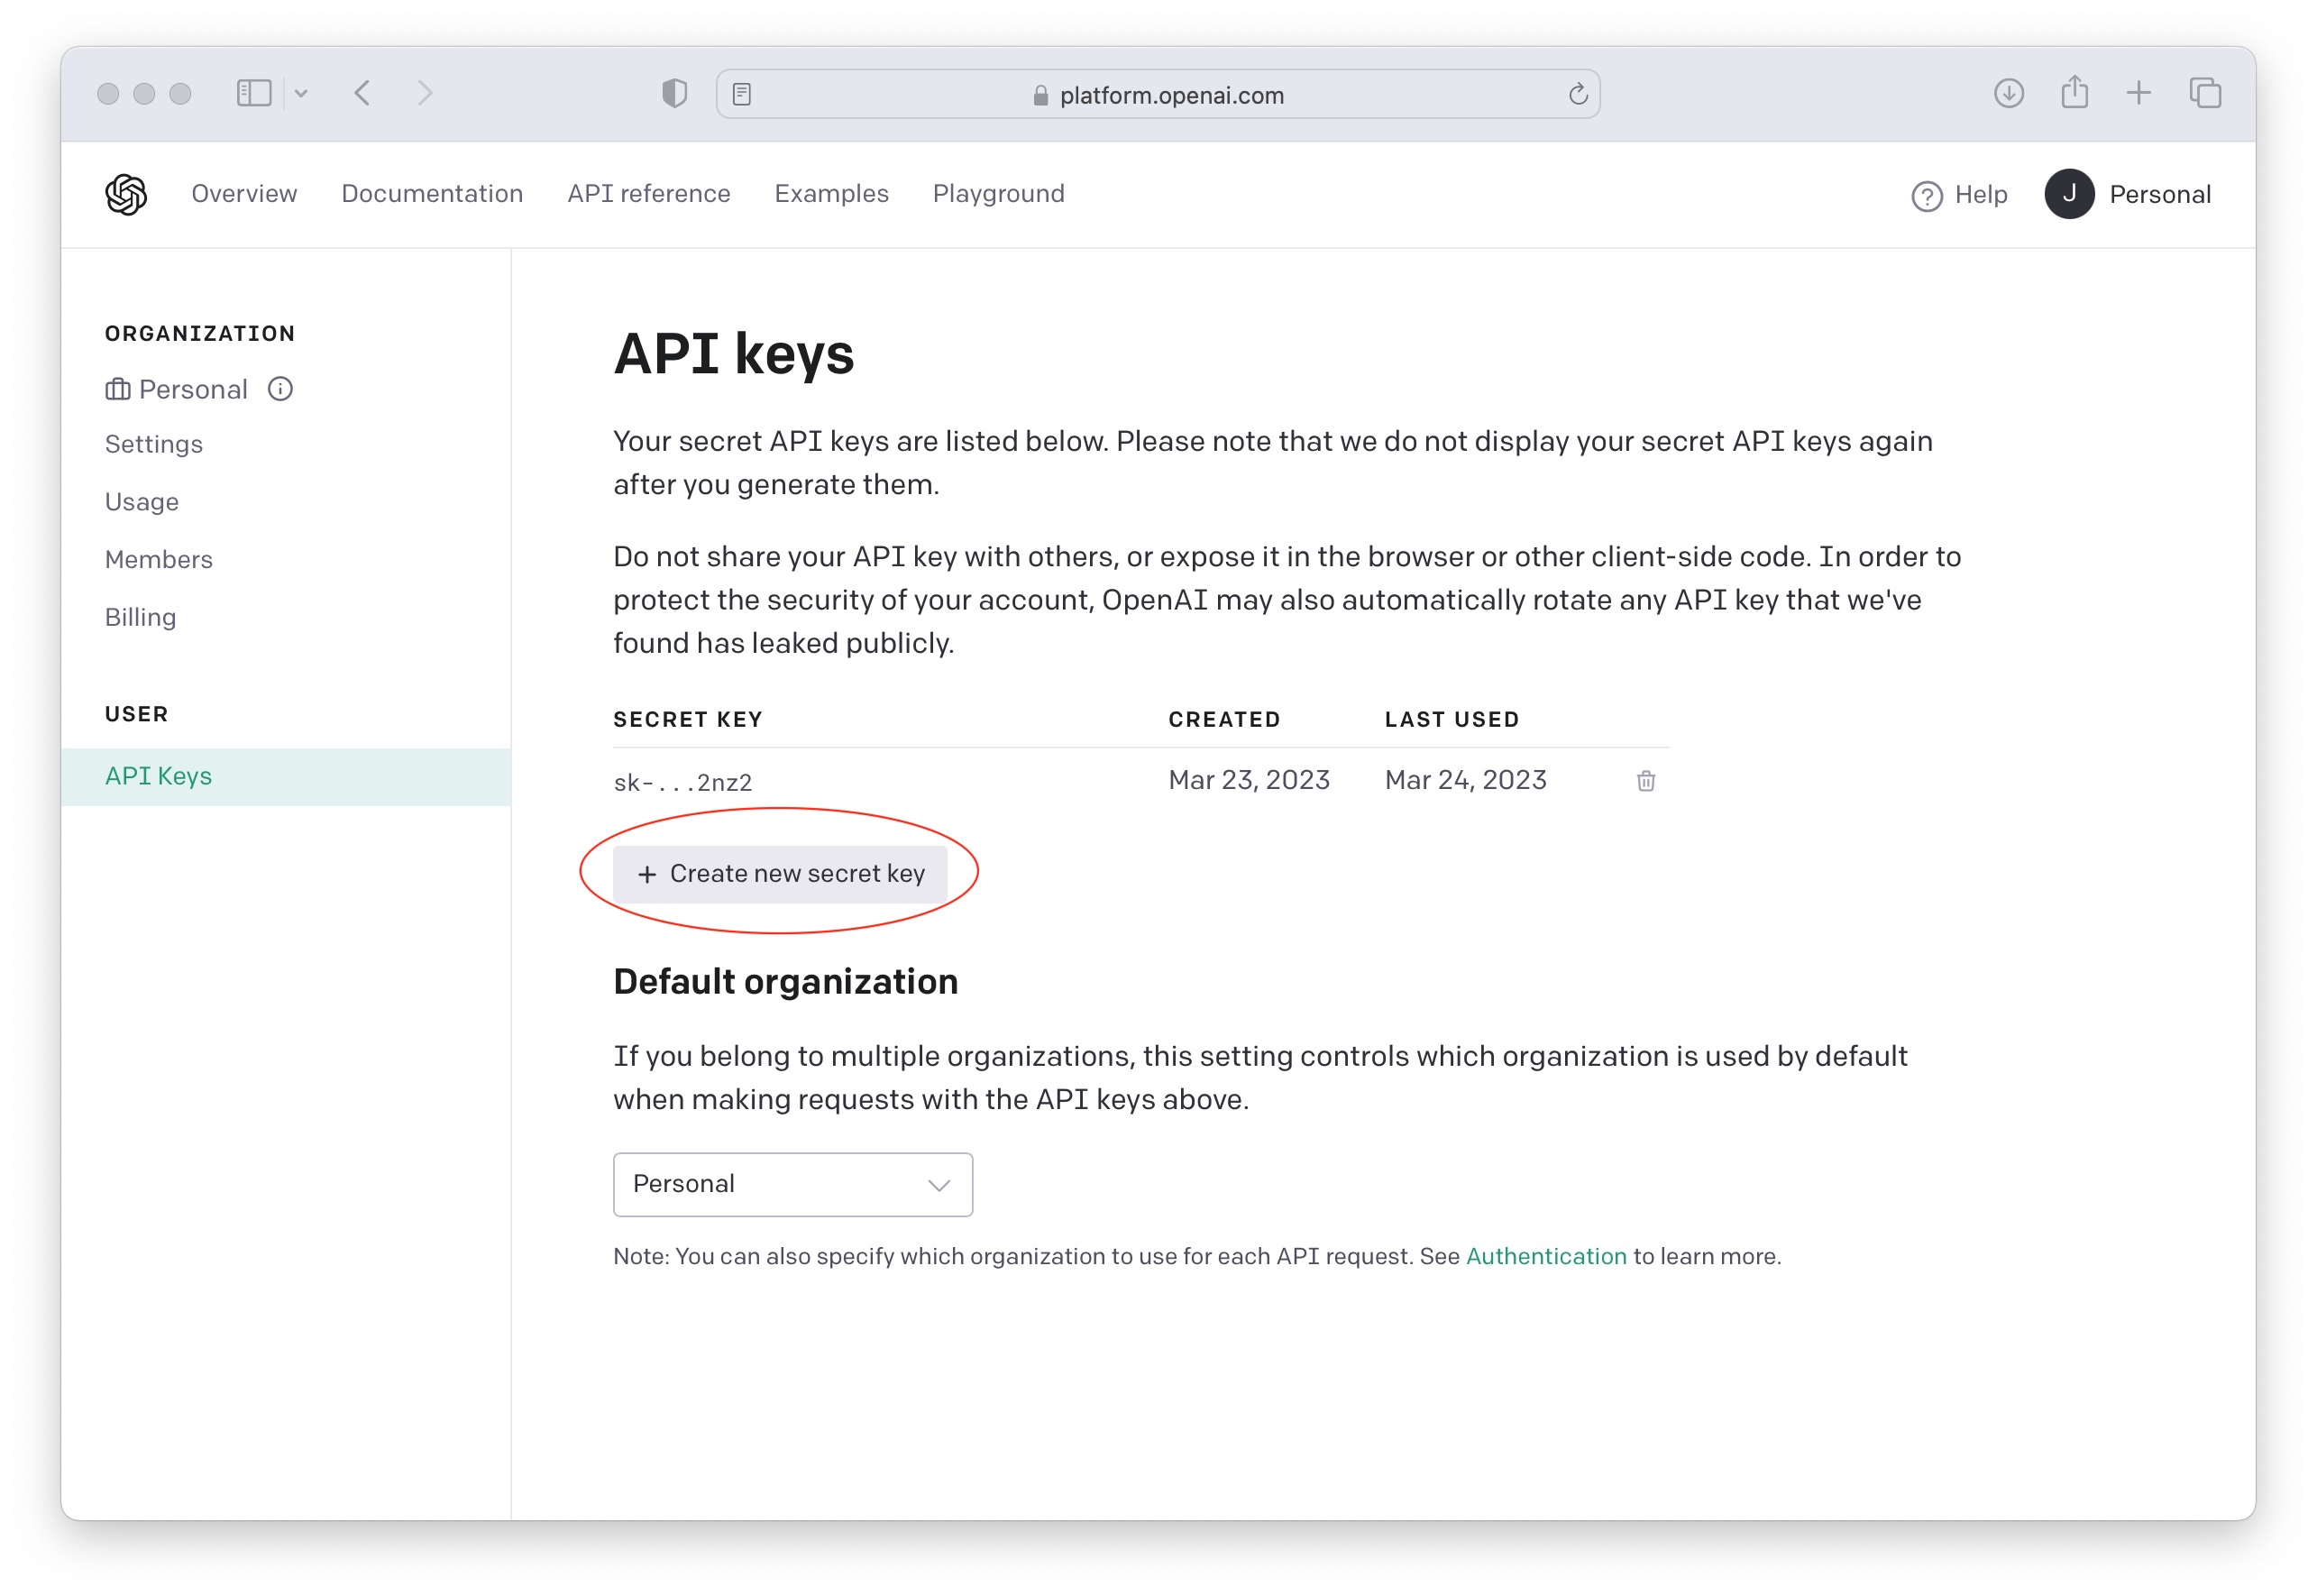The height and width of the screenshot is (1596, 2317).
Task: Click the privacy shield icon in address bar
Action: coord(674,92)
